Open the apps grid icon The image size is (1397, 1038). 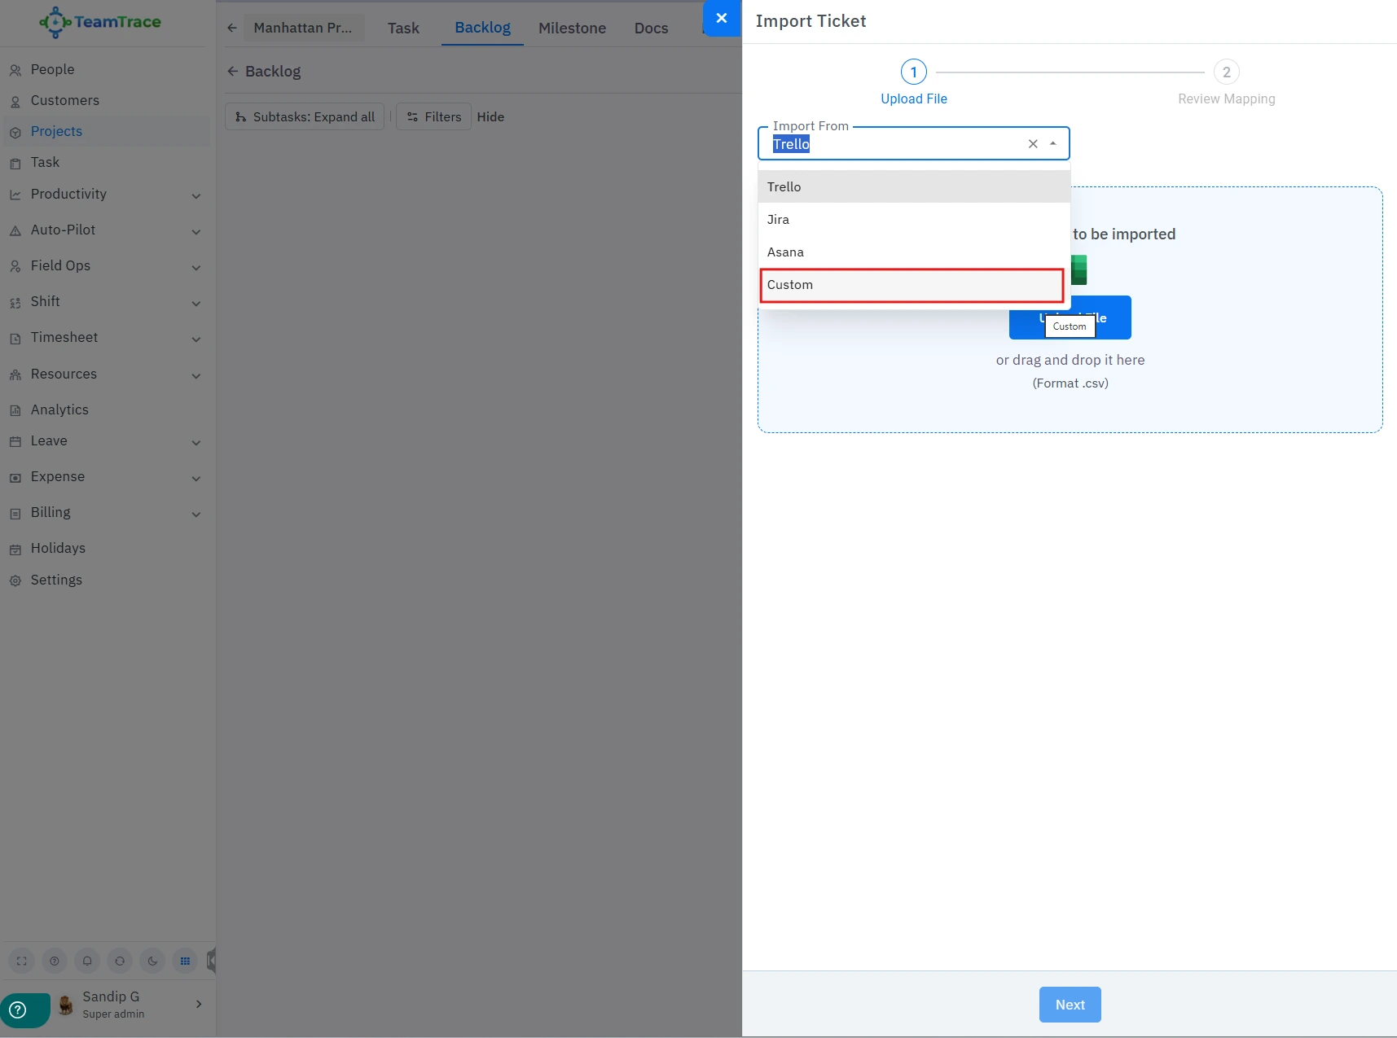tap(185, 961)
